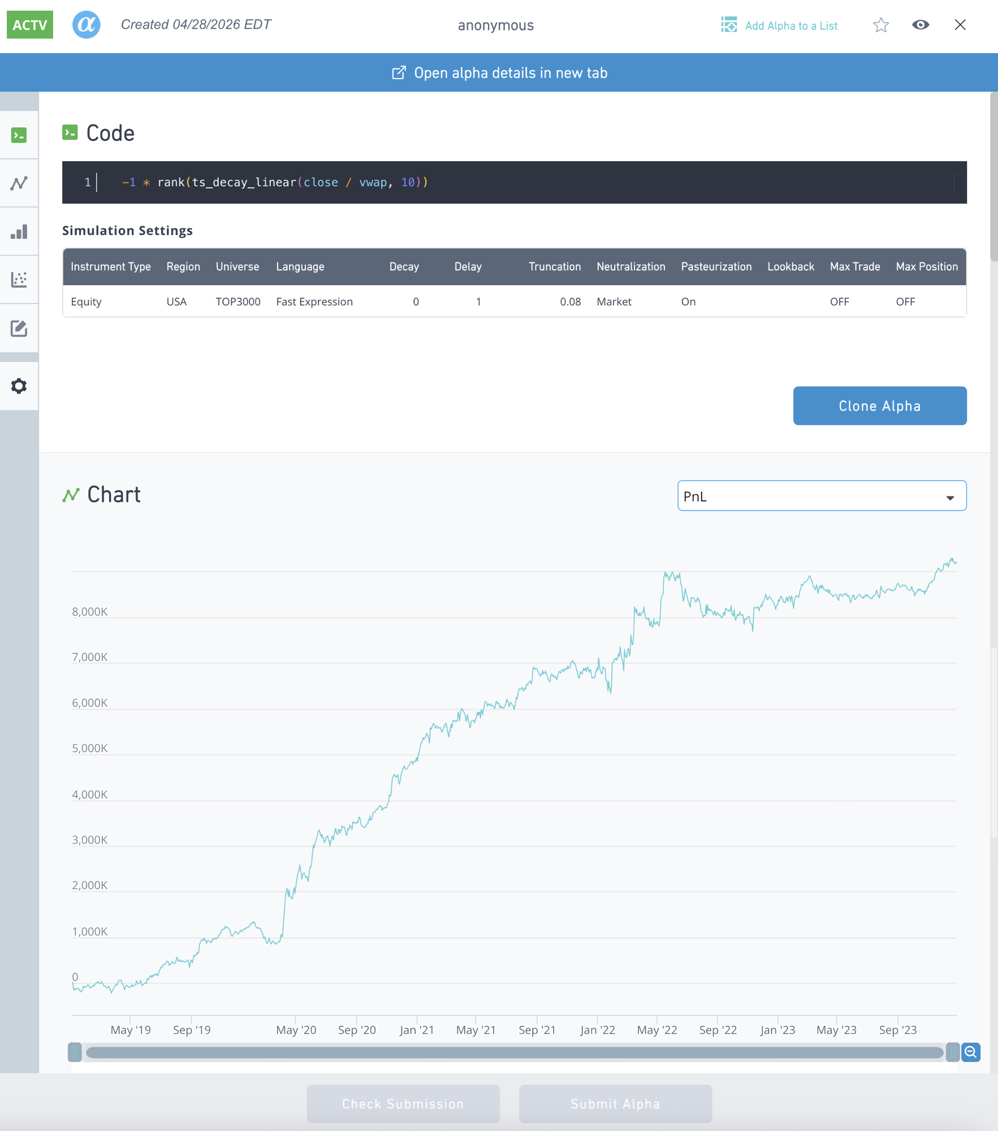This screenshot has height=1131, width=998.
Task: Click the alpha logo icon in header
Action: point(86,24)
